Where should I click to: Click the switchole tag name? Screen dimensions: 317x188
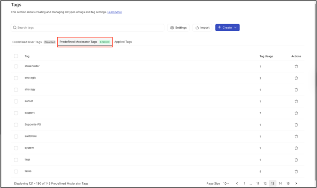coord(31,136)
